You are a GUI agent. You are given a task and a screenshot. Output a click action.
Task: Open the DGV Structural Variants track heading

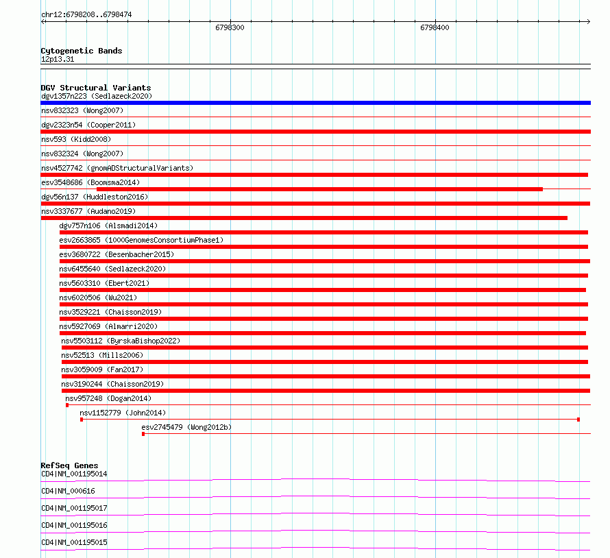pos(96,88)
